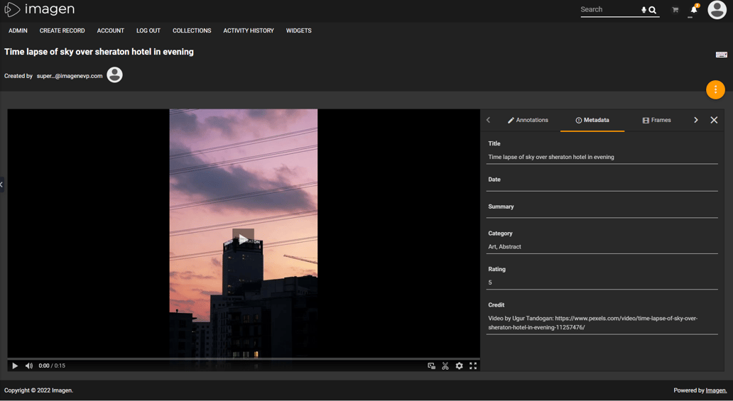View ACTIVITY HISTORY
The image size is (733, 401).
click(248, 31)
